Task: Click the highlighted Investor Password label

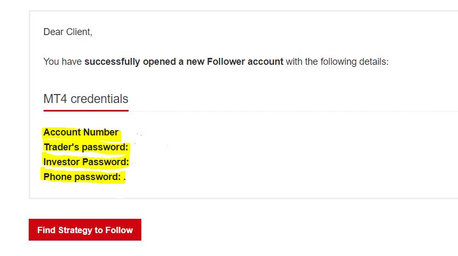Action: click(x=86, y=162)
